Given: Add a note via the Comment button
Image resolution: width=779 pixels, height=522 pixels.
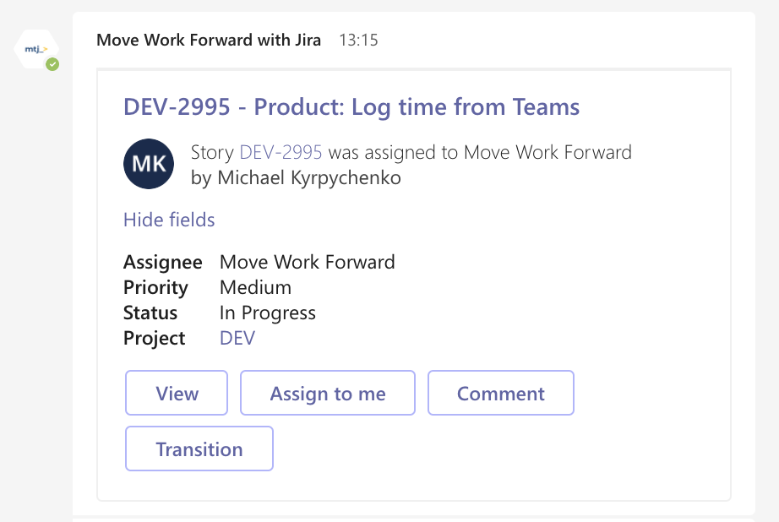Looking at the screenshot, I should 501,393.
